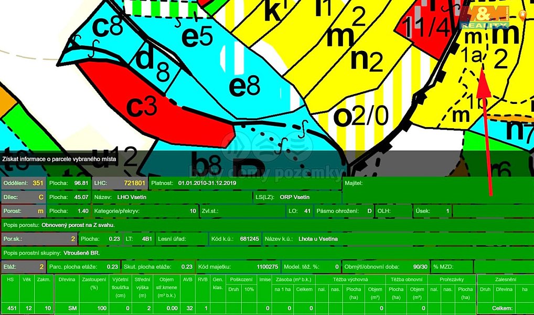Click 'Získat informace o parcele vybraného místa'

tap(59, 159)
